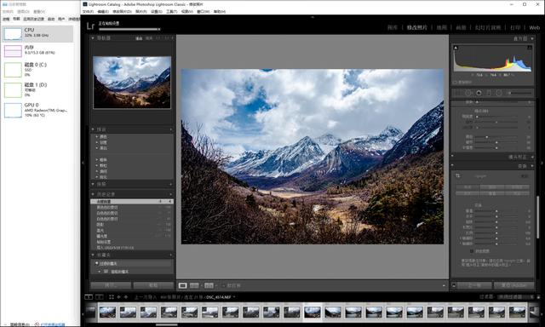Collapse the Transform panel
This screenshot has width=545, height=327.
click(x=532, y=166)
